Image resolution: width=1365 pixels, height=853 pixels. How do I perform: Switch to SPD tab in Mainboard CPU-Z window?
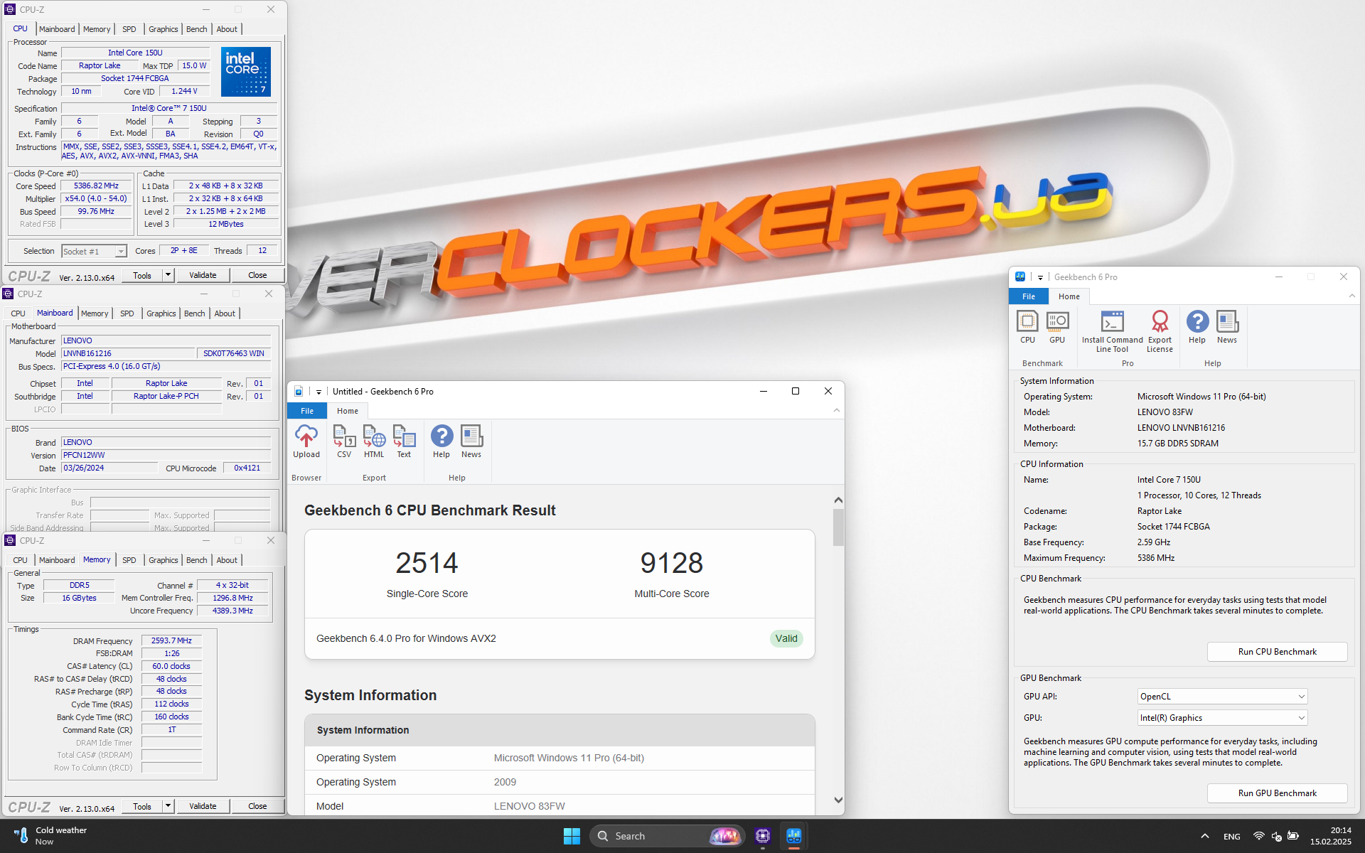click(x=127, y=313)
